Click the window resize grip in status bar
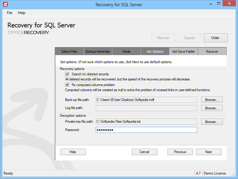Screen dimensions: 238x179 [x=234, y=175]
